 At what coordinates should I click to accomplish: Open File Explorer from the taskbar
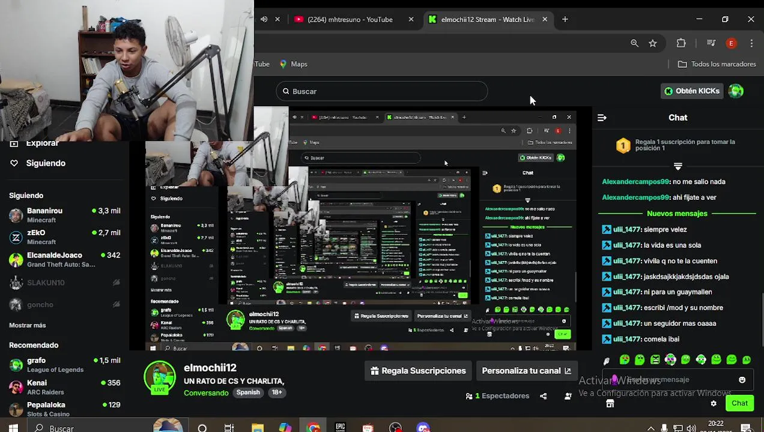coord(258,427)
